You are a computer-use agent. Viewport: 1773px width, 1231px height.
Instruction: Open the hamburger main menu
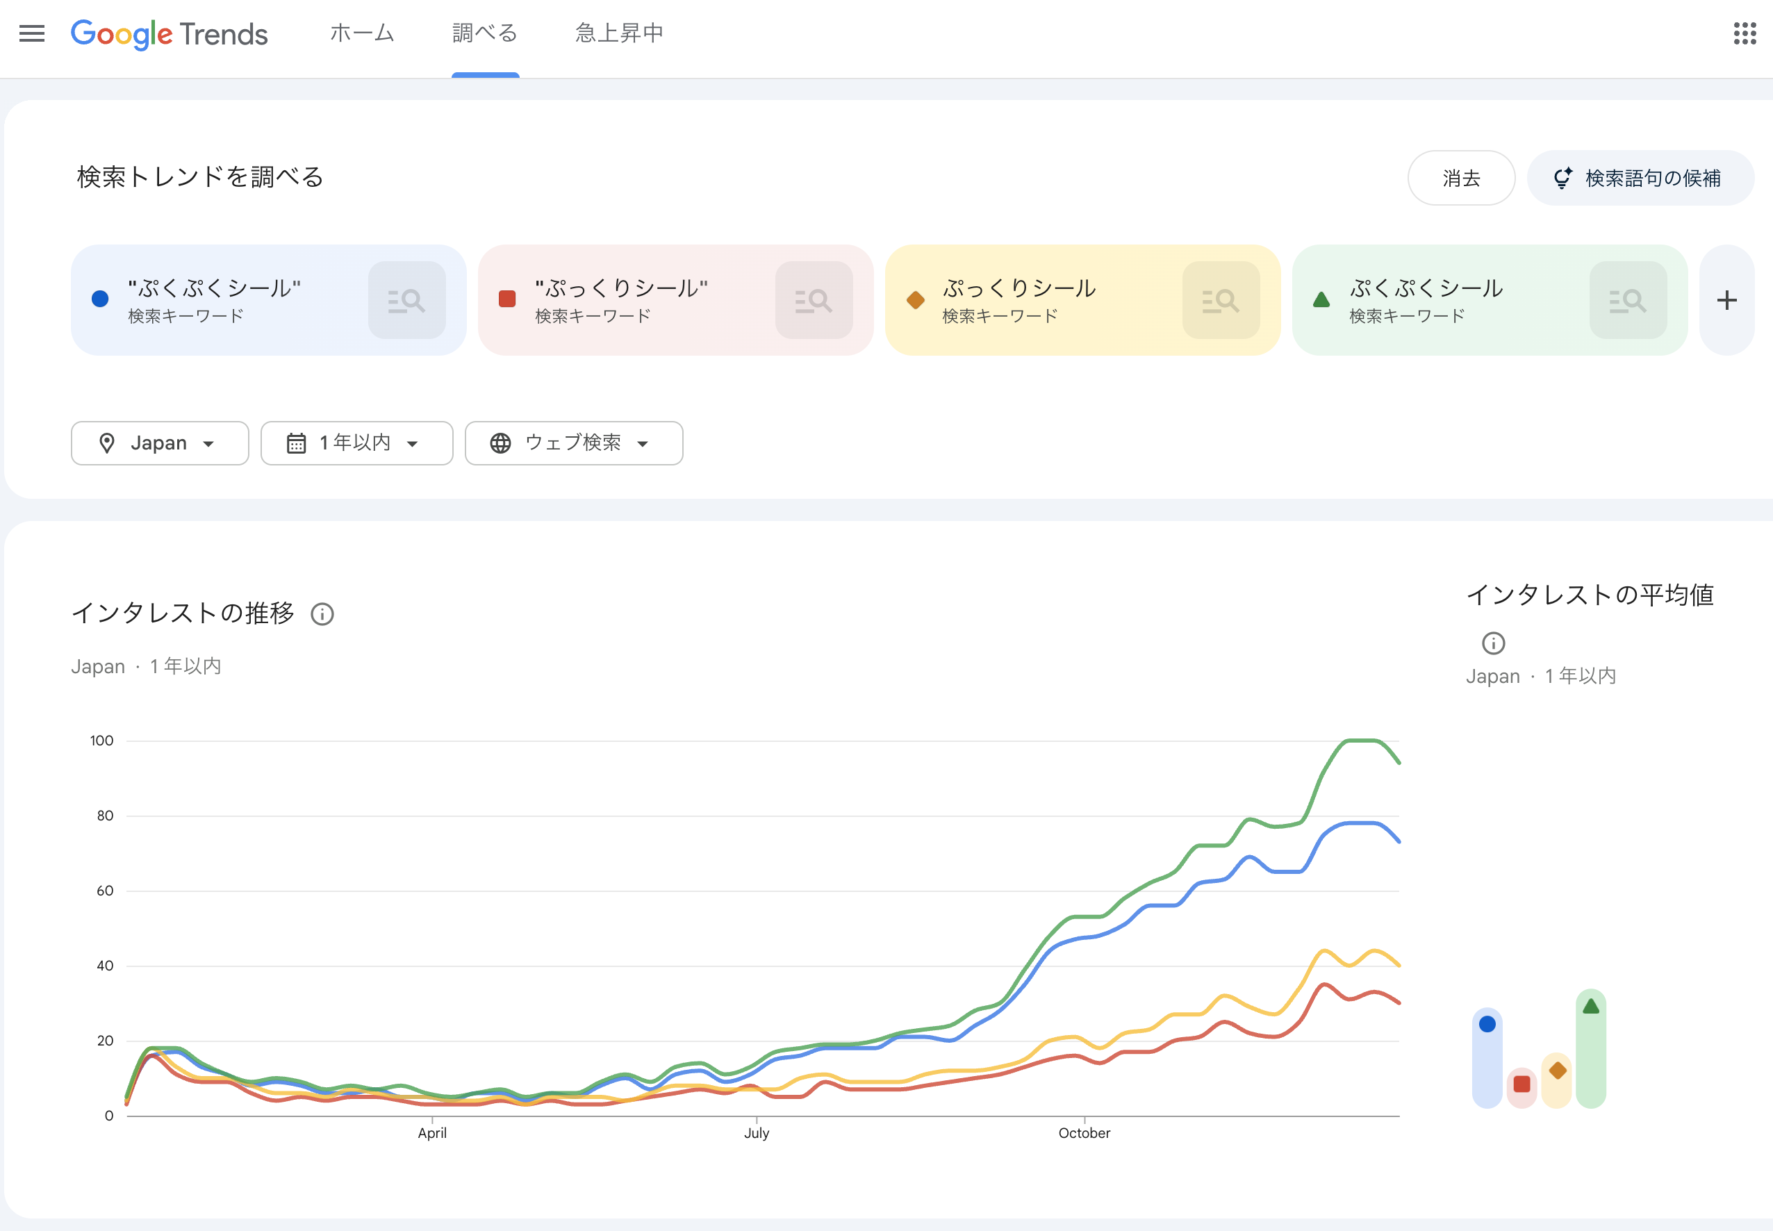[32, 33]
